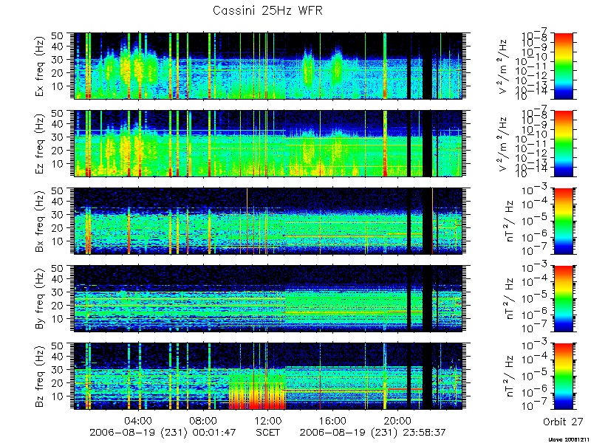This screenshot has height=443, width=591.
Task: Click the Bz freq spectrogram panel
Action: (x=268, y=377)
